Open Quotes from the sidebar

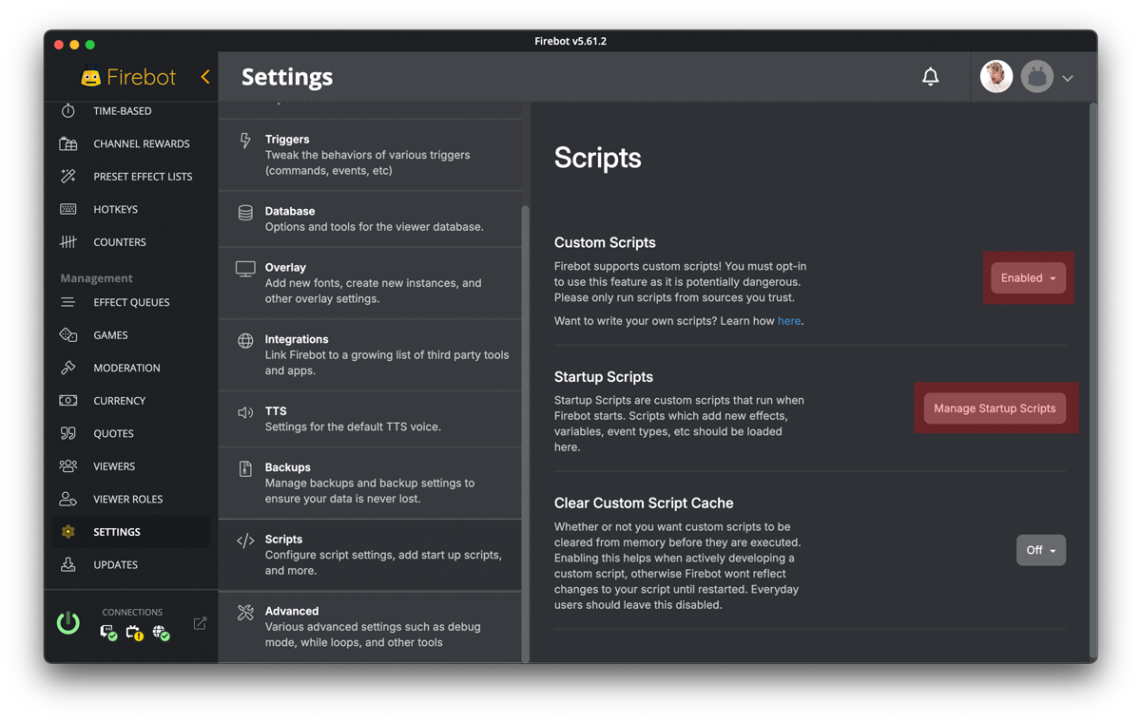pyautogui.click(x=67, y=433)
